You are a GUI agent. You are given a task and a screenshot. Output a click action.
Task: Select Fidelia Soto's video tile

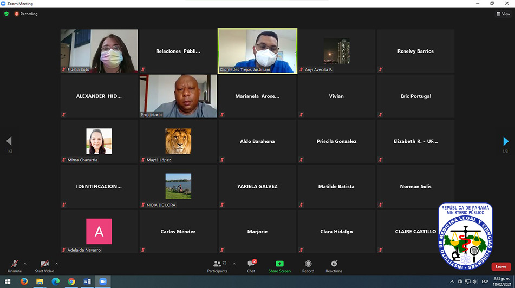coord(99,51)
